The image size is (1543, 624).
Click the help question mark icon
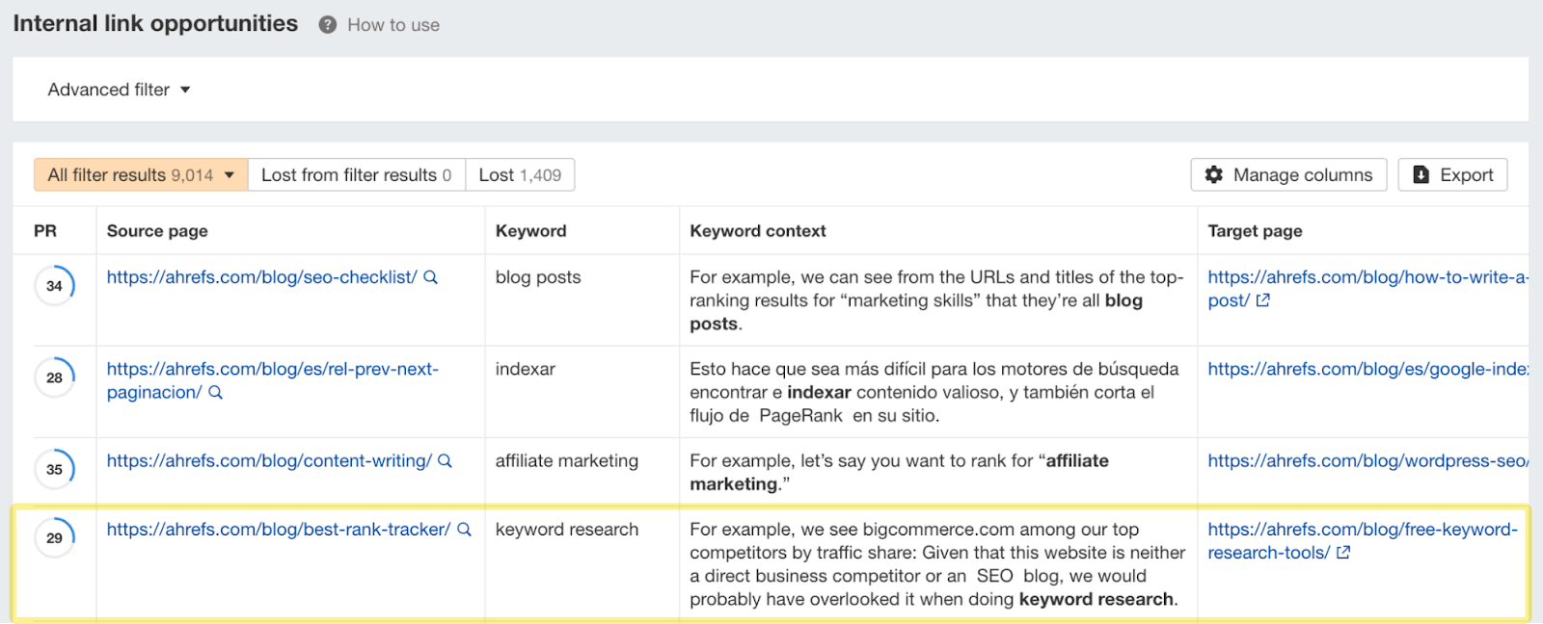328,25
